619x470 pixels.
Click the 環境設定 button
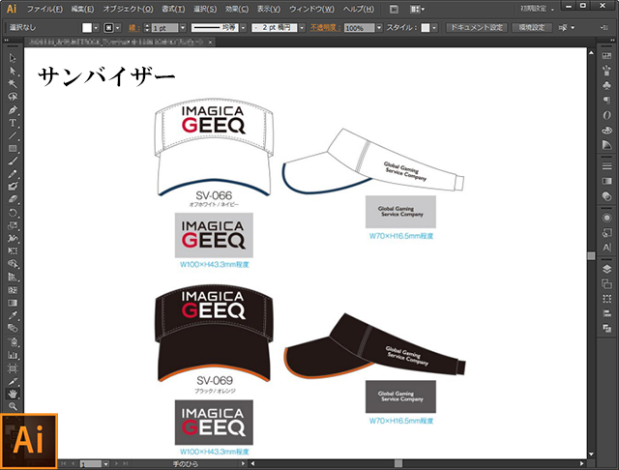(x=532, y=28)
